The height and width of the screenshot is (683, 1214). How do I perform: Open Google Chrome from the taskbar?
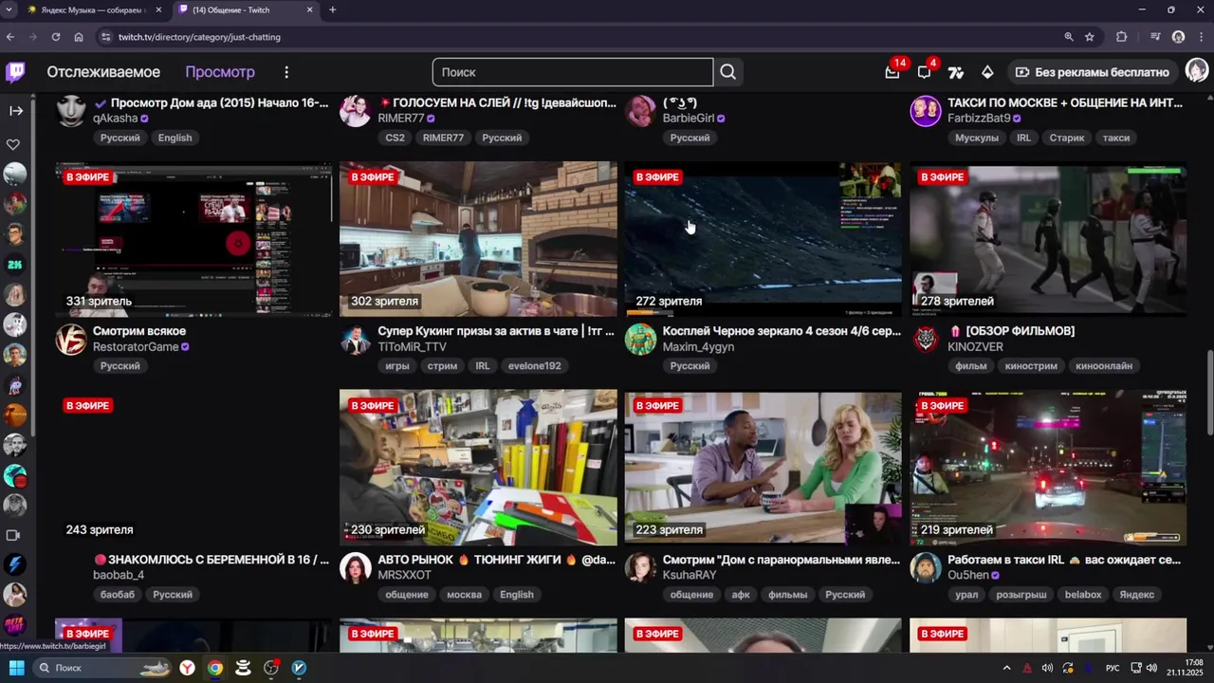click(215, 668)
